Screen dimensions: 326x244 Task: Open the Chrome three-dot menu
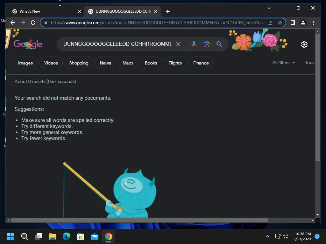(313, 23)
